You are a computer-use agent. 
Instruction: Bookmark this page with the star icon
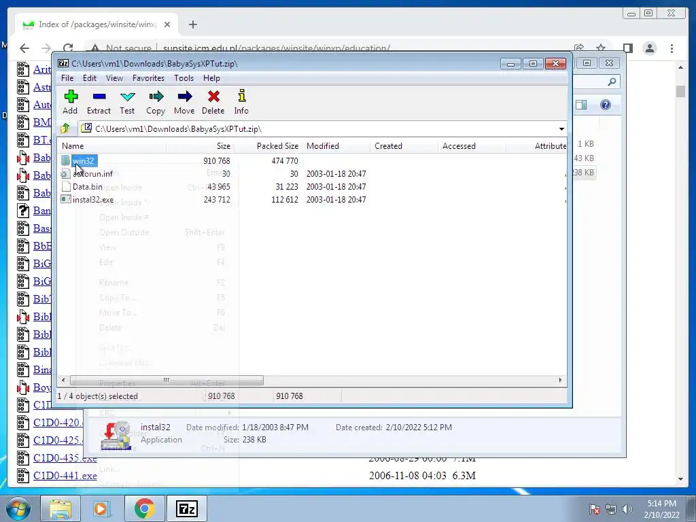[x=601, y=48]
